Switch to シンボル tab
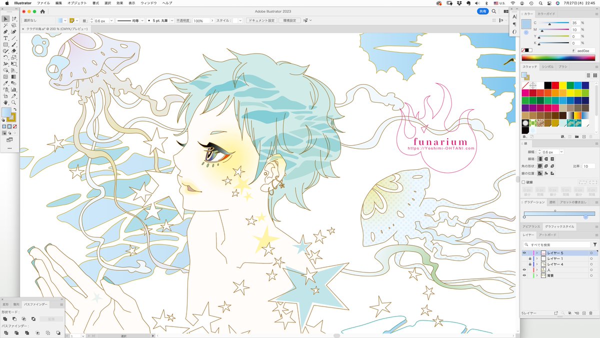This screenshot has width=600, height=338. 547,67
